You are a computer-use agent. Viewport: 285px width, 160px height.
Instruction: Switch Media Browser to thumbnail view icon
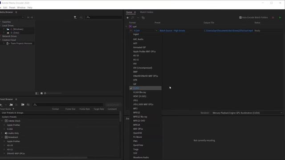[x=41, y=93]
